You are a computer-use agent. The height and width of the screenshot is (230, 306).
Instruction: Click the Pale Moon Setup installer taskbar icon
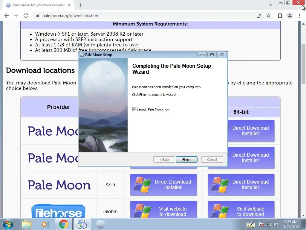click(82, 224)
